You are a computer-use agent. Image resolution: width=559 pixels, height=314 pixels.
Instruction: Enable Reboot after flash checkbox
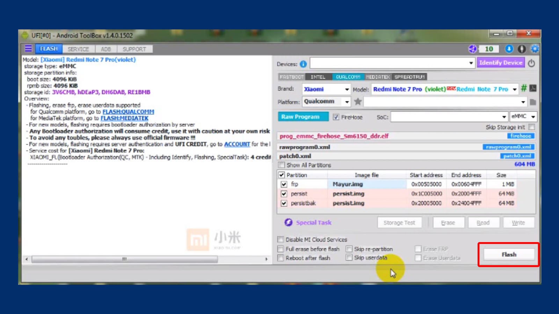click(x=281, y=258)
